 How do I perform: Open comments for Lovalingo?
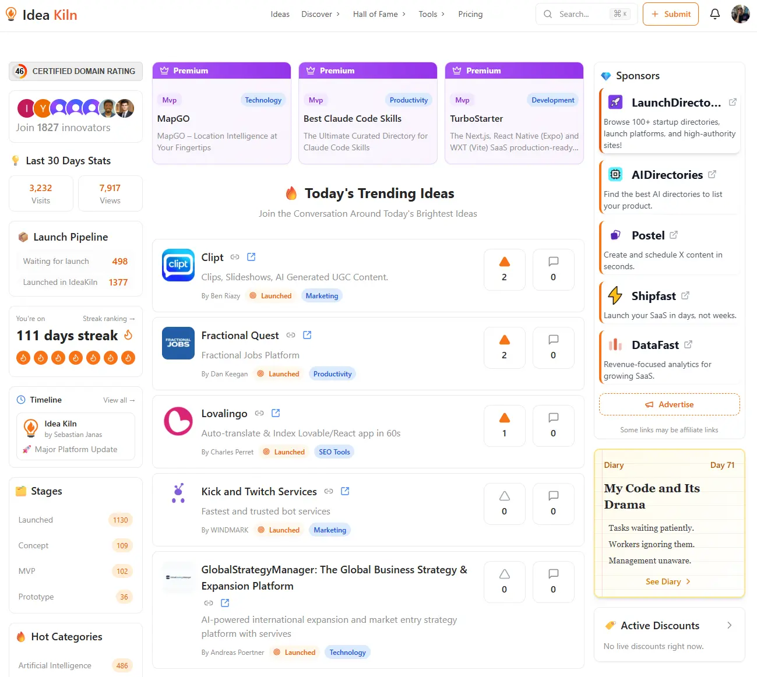pyautogui.click(x=553, y=426)
